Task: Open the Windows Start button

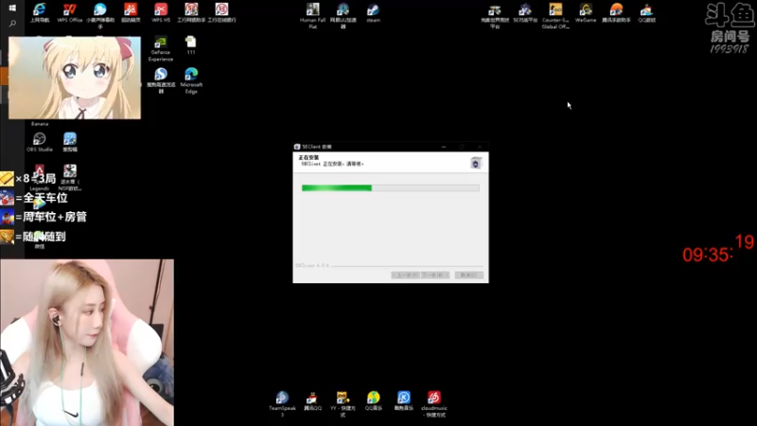Action: pos(12,8)
